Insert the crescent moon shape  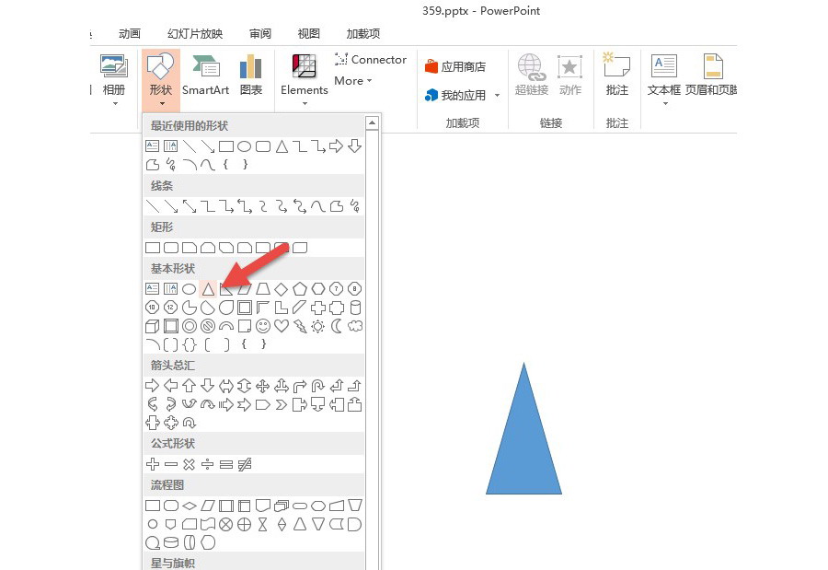coord(337,326)
